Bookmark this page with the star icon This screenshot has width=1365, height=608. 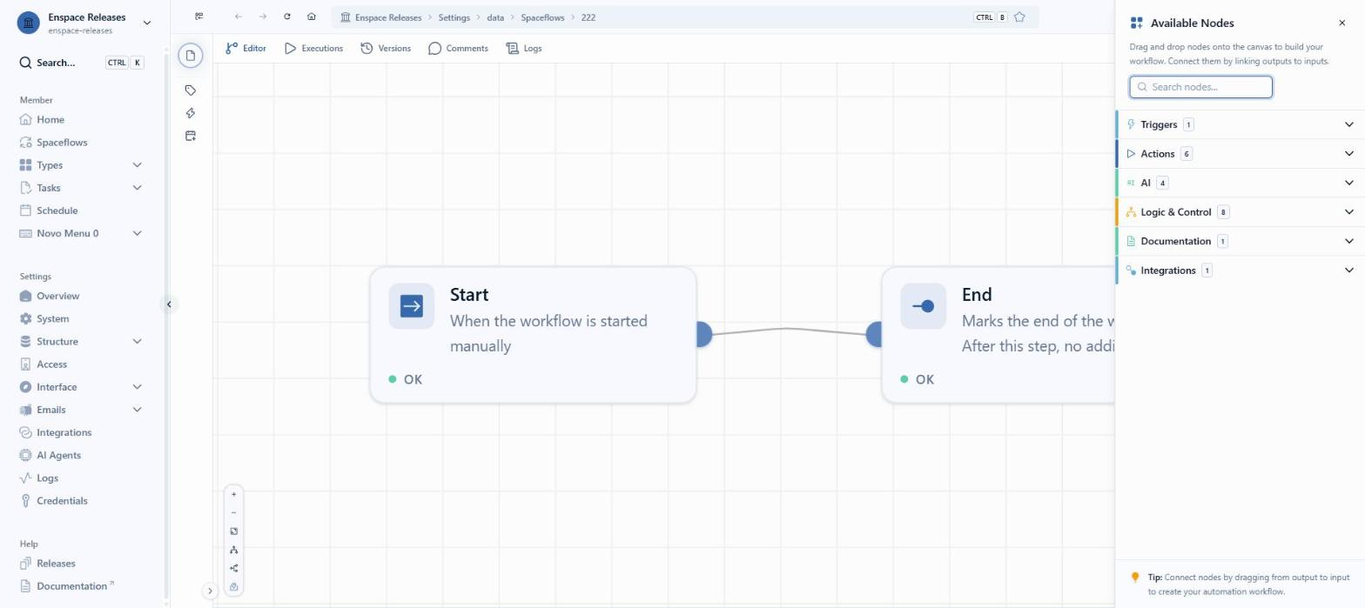click(x=1019, y=17)
